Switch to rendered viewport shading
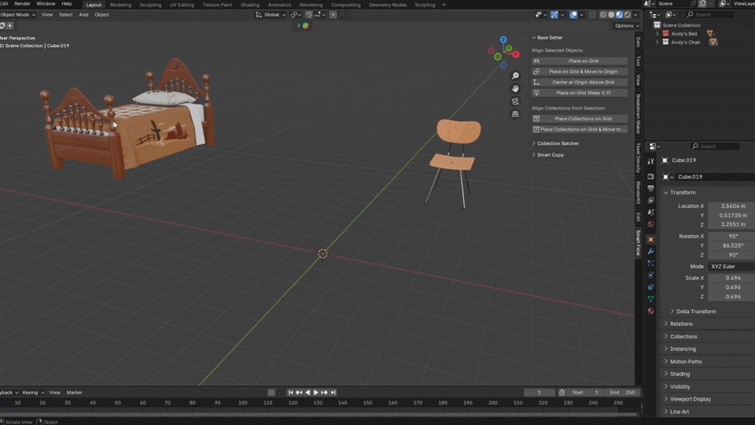 (628, 15)
